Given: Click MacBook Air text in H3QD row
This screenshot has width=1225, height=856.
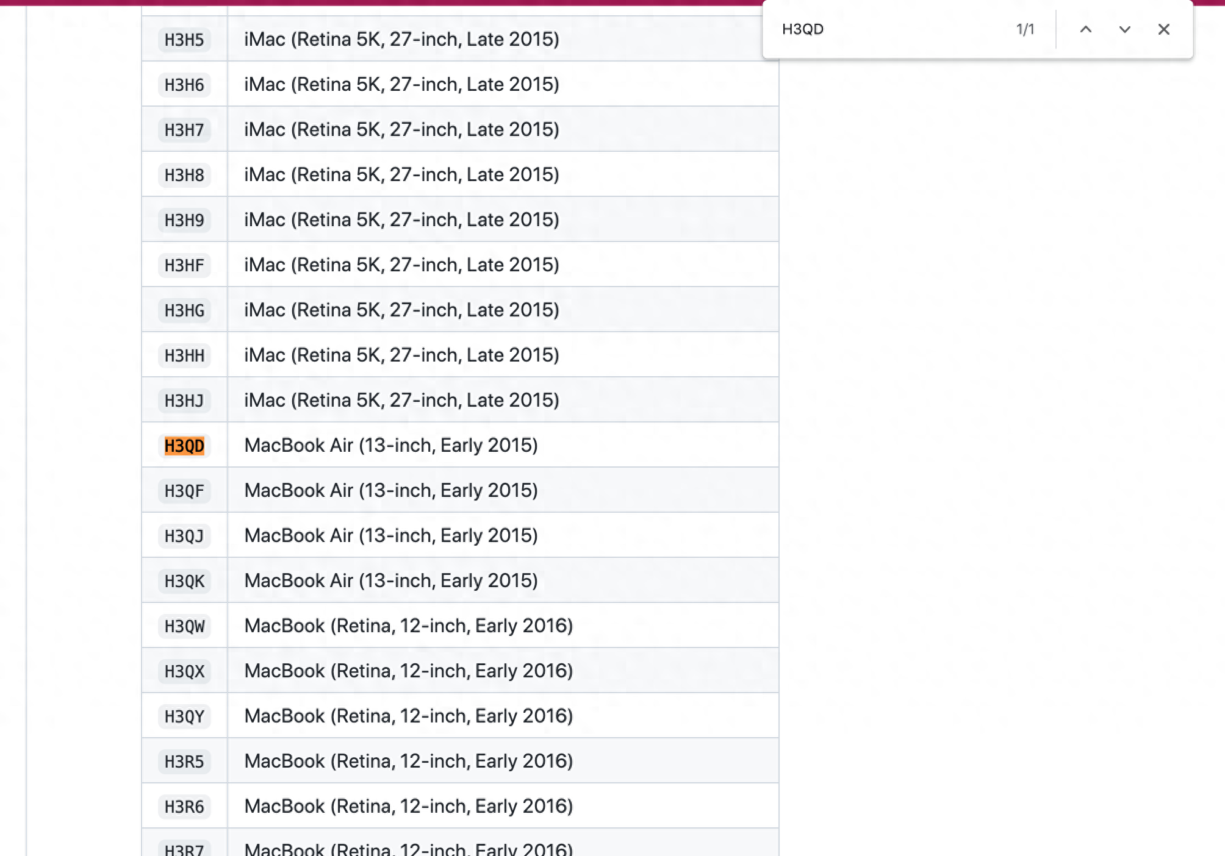Looking at the screenshot, I should (x=391, y=445).
